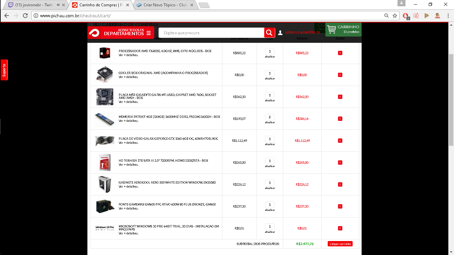454x255 pixels.
Task: Open the green Carrinho cart button
Action: [343, 29]
